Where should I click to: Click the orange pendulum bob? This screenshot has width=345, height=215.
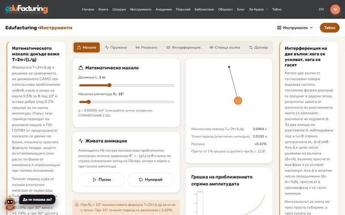pyautogui.click(x=238, y=101)
